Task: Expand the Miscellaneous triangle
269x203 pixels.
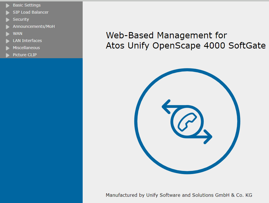Action: pyautogui.click(x=8, y=48)
